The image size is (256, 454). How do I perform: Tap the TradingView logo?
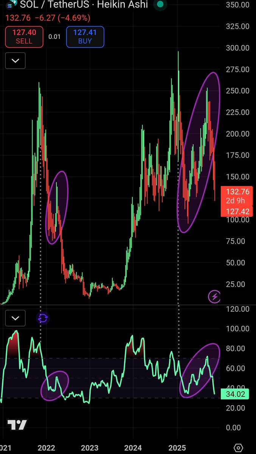point(17,425)
